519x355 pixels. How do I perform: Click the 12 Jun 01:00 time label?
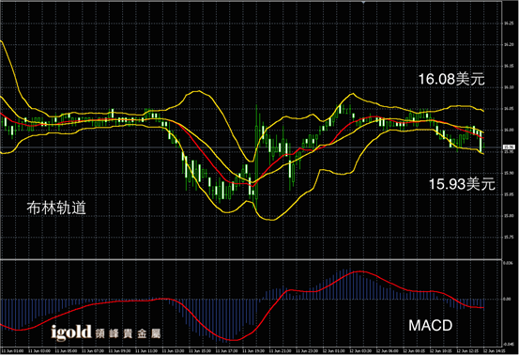pos(334,351)
